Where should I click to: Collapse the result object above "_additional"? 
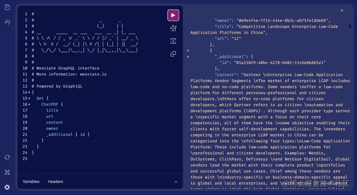pyautogui.click(x=188, y=50)
